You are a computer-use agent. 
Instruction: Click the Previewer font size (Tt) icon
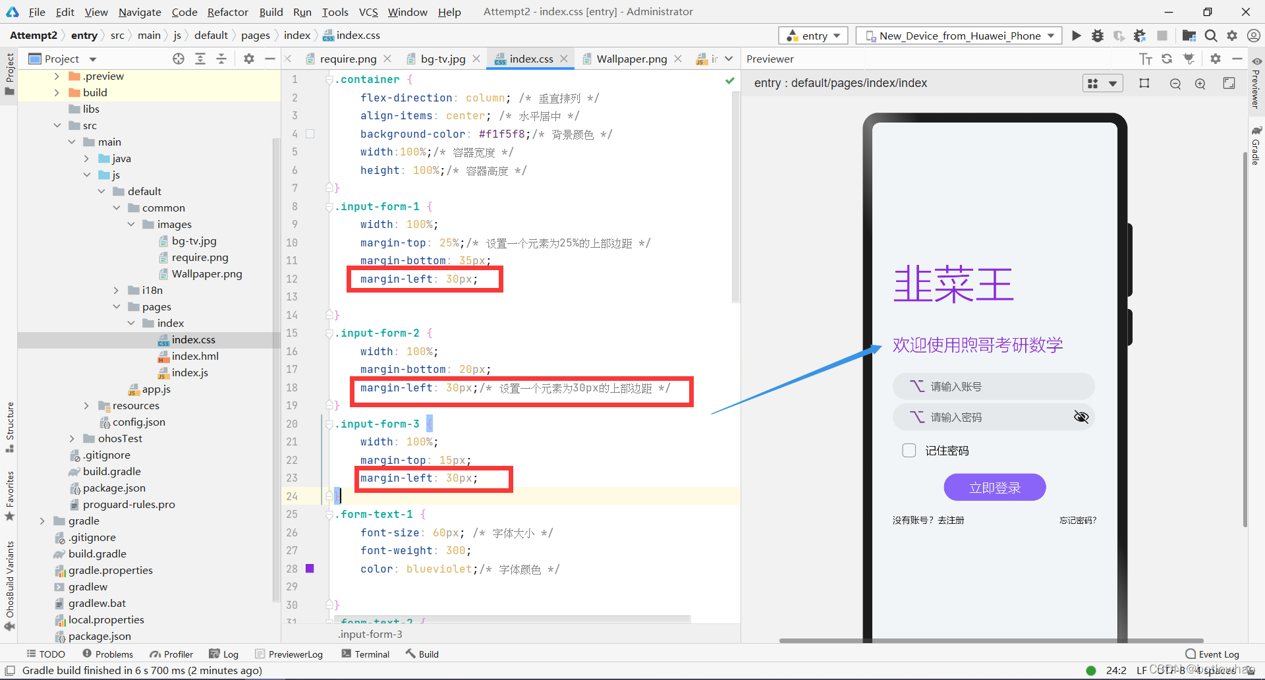click(1146, 59)
